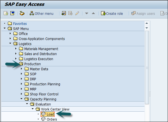Select the Shop Floor Control folder
The height and width of the screenshot is (122, 168).
pos(44,94)
